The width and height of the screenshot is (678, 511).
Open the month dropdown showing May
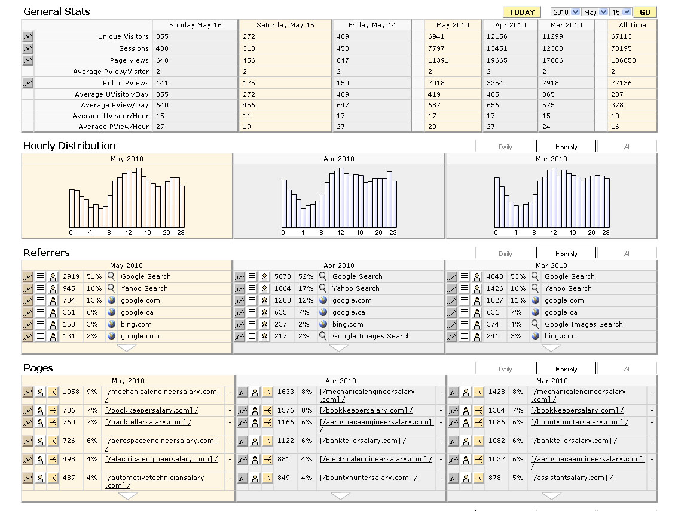tap(595, 12)
